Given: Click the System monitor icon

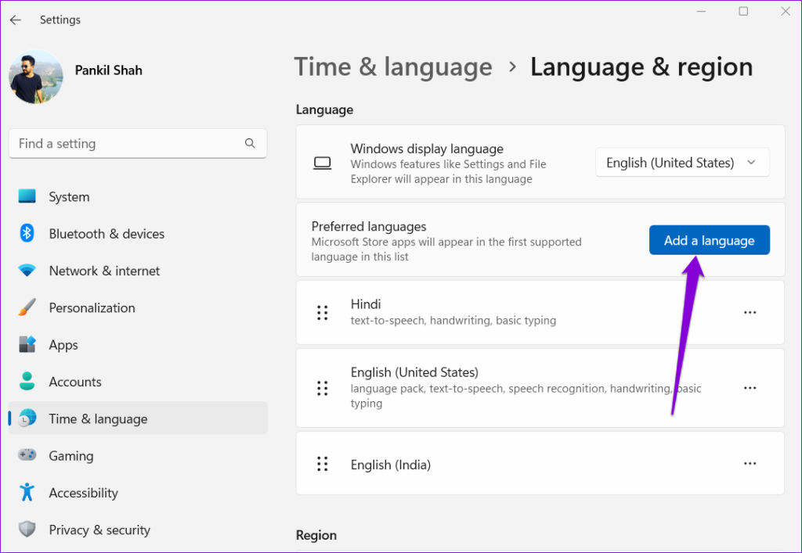Looking at the screenshot, I should tap(27, 196).
